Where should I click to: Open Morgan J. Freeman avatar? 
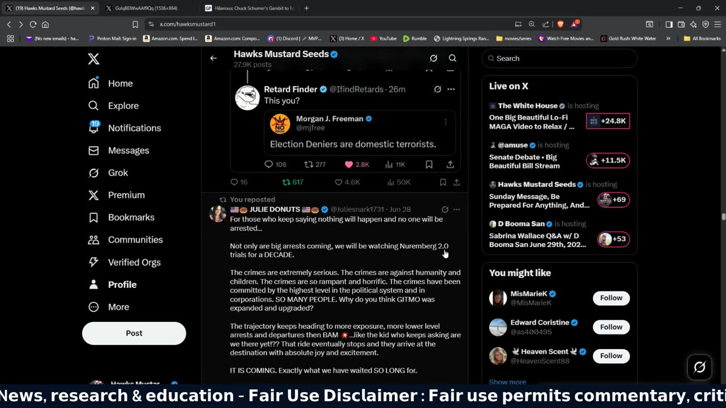(x=280, y=124)
